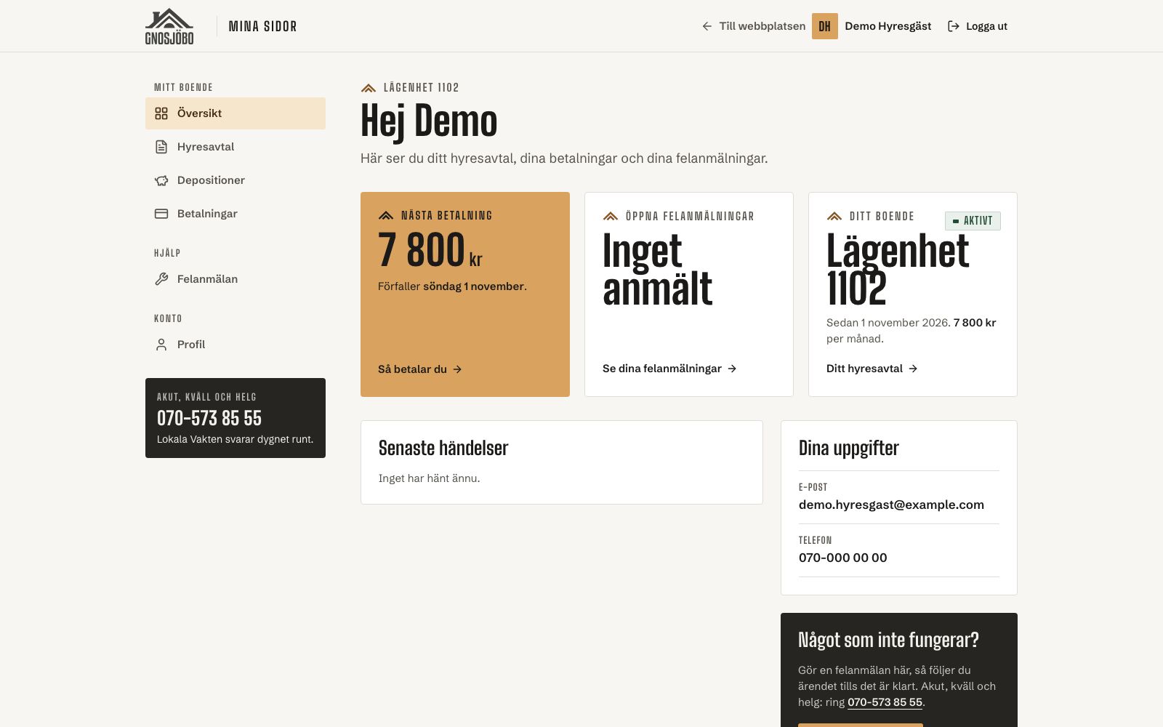The width and height of the screenshot is (1163, 727).
Task: Open Felanmälan under Hjälp
Action: [x=236, y=279]
